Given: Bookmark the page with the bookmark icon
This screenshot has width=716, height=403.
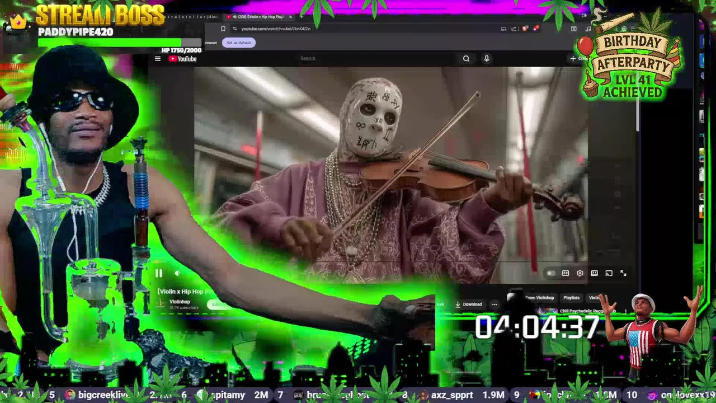Looking at the screenshot, I should pyautogui.click(x=223, y=29).
